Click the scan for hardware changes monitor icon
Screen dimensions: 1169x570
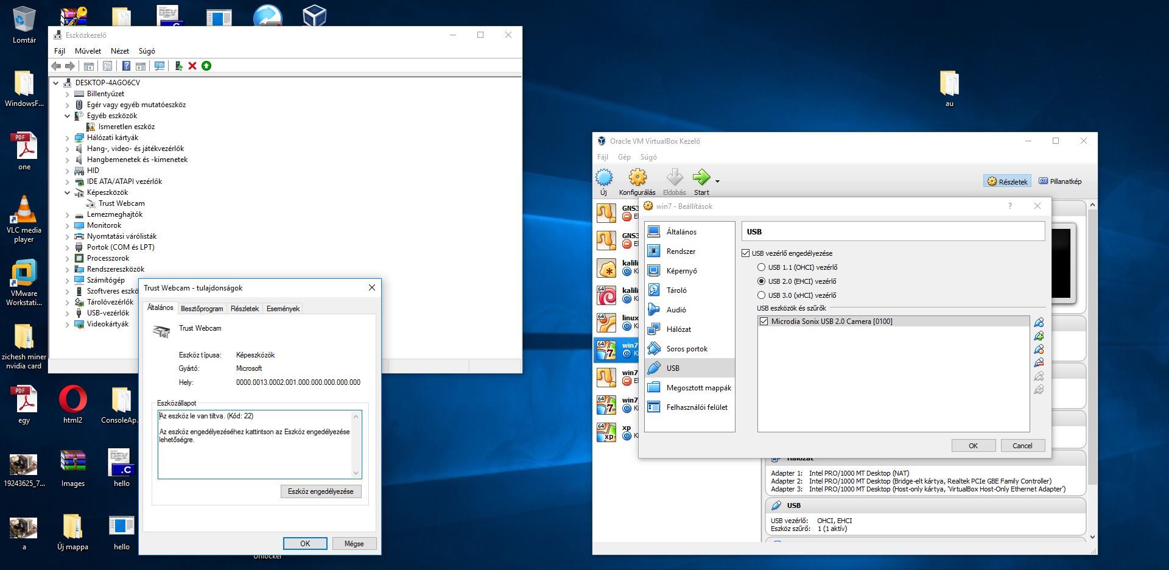pyautogui.click(x=160, y=66)
